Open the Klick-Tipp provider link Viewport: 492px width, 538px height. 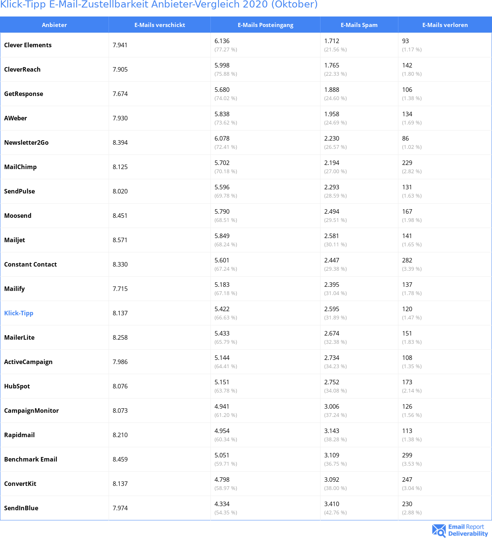(19, 313)
